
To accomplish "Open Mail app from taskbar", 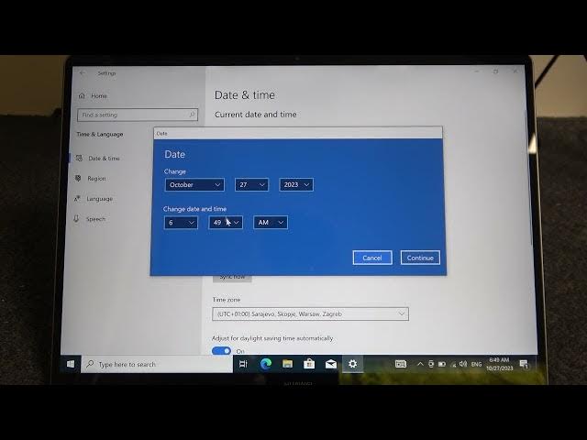I will tap(330, 364).
